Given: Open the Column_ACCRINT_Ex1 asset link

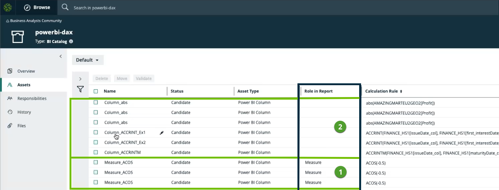Looking at the screenshot, I should (x=125, y=133).
